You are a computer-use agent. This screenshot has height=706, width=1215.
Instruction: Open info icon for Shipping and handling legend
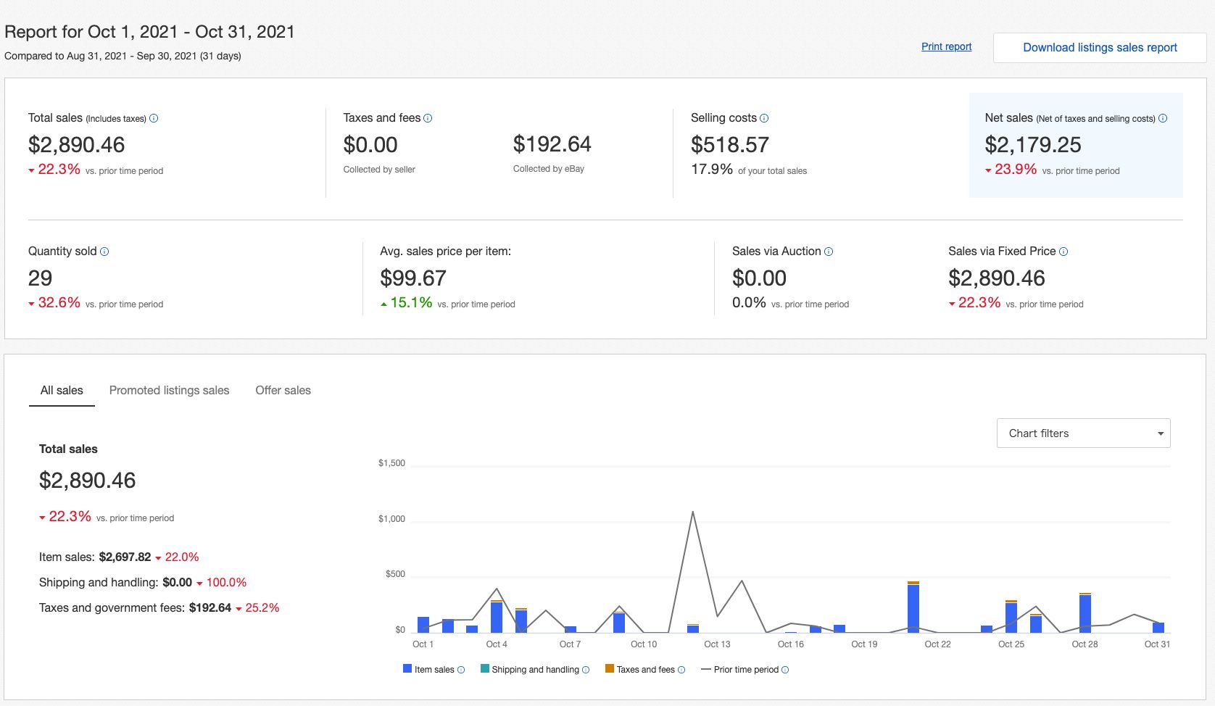(x=586, y=670)
